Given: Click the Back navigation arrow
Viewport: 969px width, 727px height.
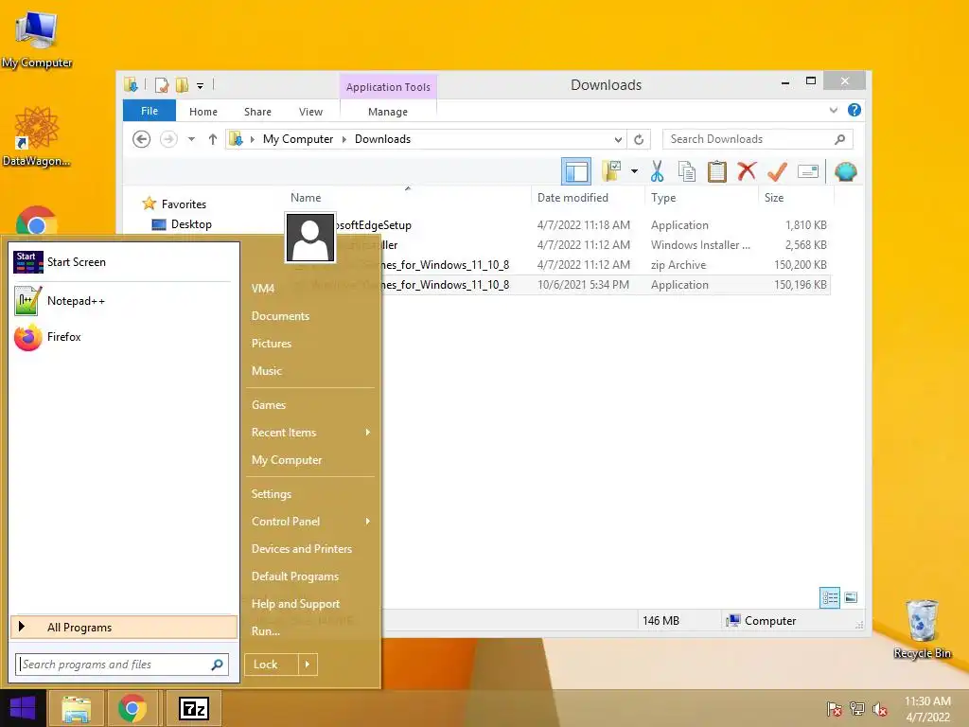Looking at the screenshot, I should coord(142,139).
